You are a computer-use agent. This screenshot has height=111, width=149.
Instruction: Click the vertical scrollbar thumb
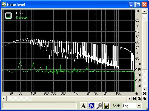(145, 45)
